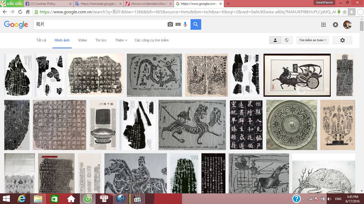Switch to the Video results tab
Viewport: 364px width, 204px height.
[x=82, y=40]
